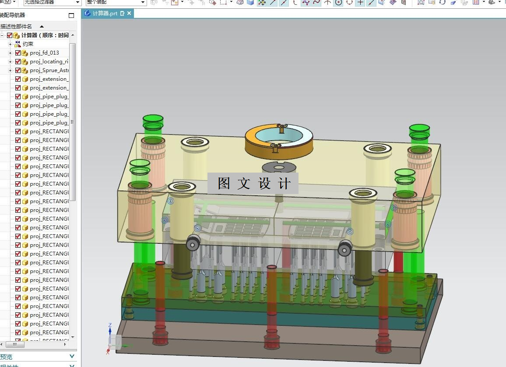
Task: Uncheck the proj_Sprue_Astr checkbox
Action: [18, 70]
